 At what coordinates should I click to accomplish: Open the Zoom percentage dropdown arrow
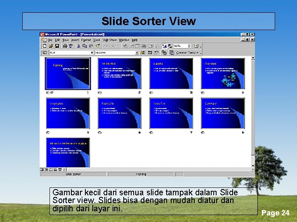pos(189,46)
